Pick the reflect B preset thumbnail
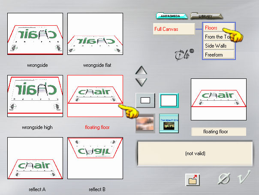Viewport: 259px width, 195px height. pos(95,158)
